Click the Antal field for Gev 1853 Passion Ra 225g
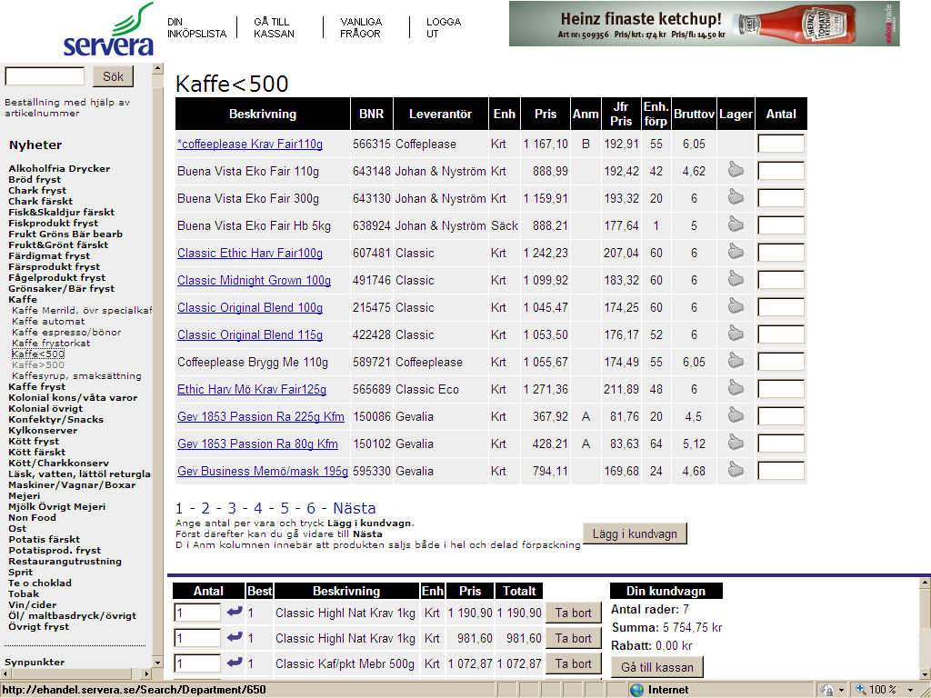 pos(781,416)
